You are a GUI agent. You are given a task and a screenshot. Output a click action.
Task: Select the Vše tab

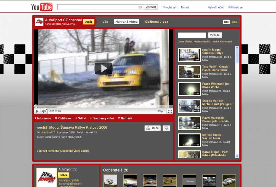(105, 22)
